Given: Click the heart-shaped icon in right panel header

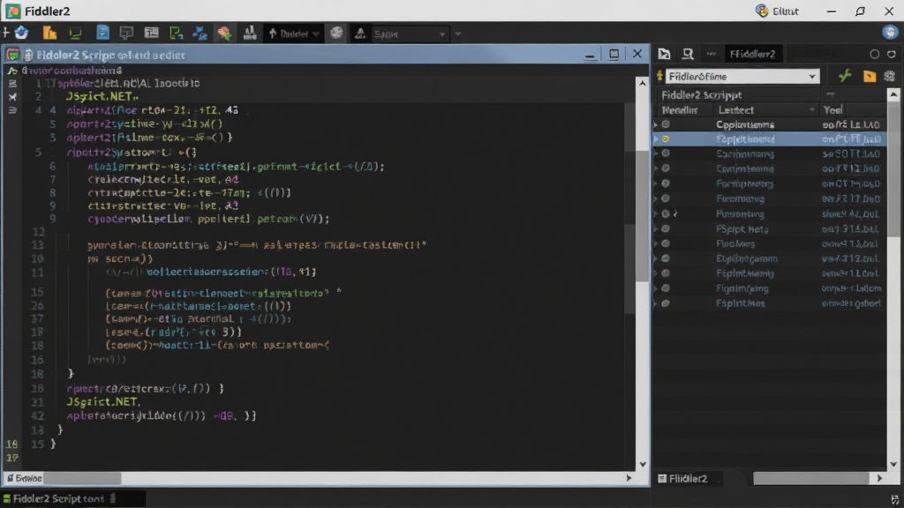Looking at the screenshot, I should point(892,54).
